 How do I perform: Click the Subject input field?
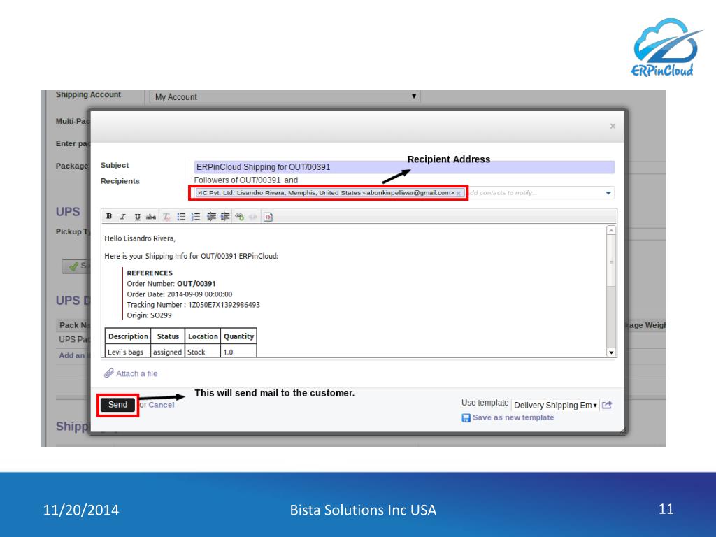403,166
